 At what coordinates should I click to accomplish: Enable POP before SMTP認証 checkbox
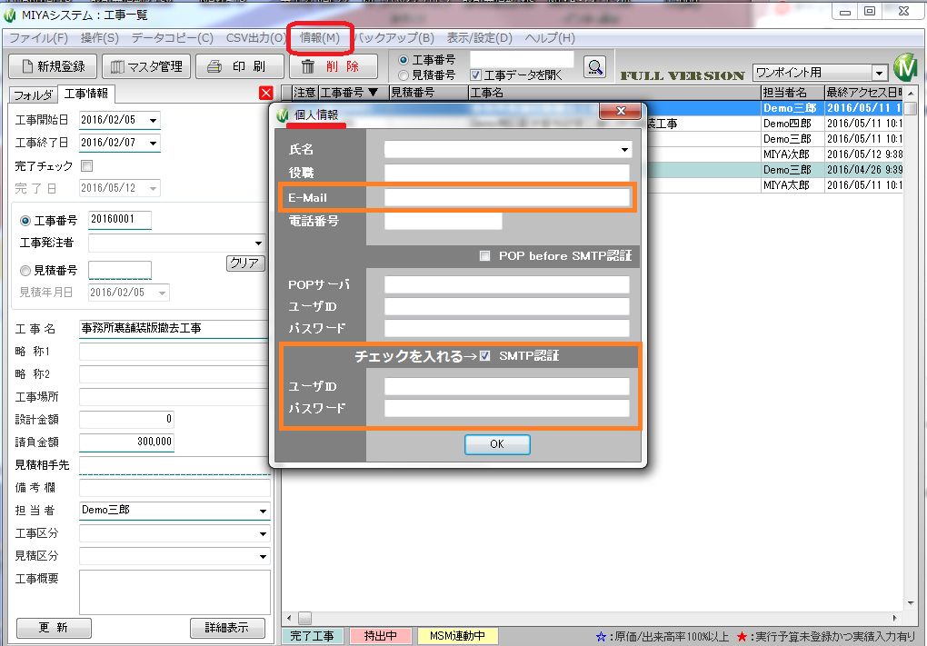[484, 256]
